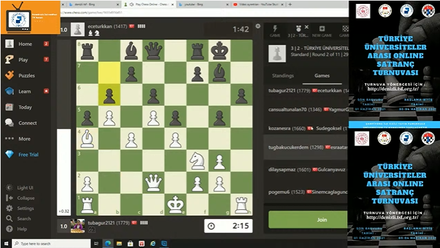Click the New Game plus icon

pos(322,28)
